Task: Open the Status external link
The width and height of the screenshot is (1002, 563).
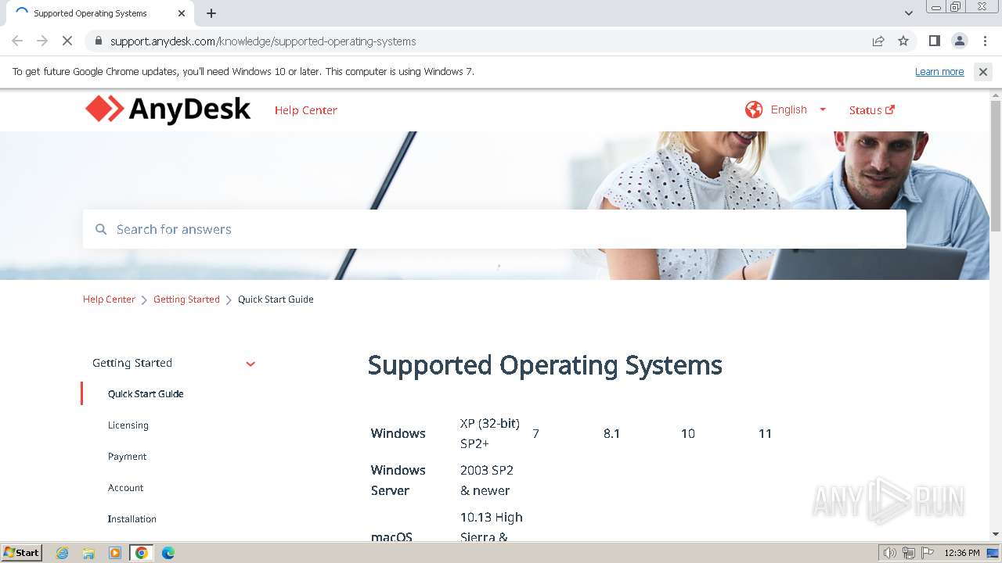Action: tap(872, 110)
